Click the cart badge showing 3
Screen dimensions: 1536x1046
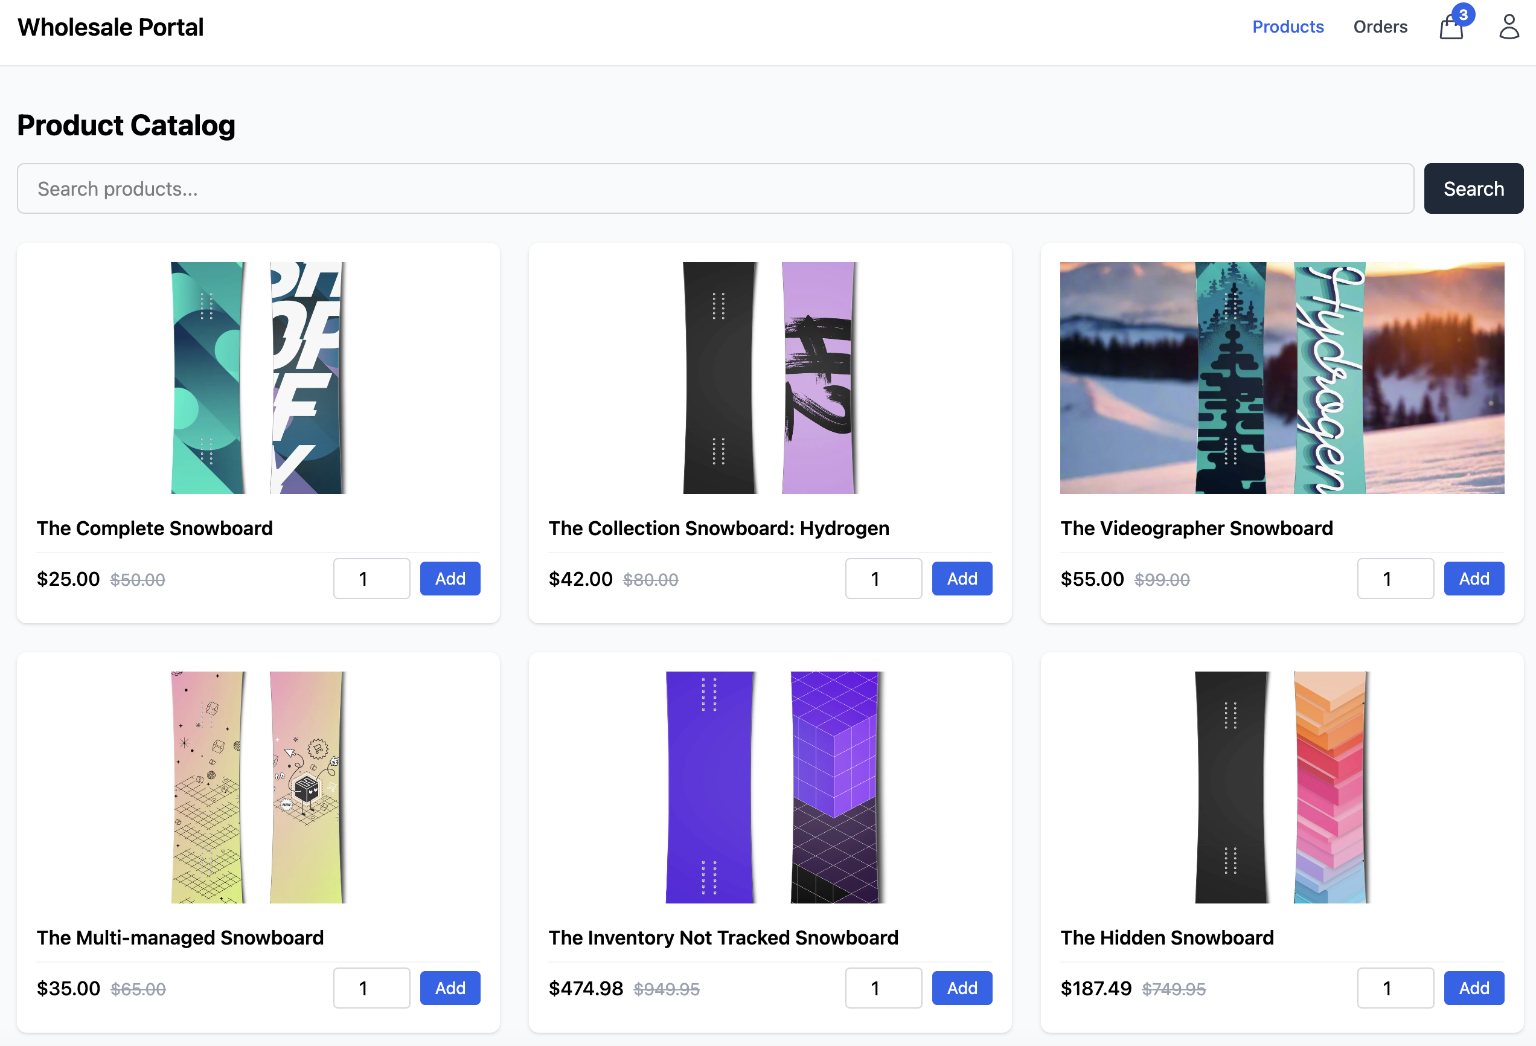tap(1464, 14)
